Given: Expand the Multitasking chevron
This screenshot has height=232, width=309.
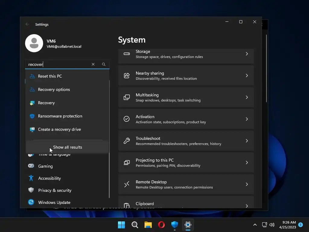Looking at the screenshot, I should coord(247,97).
